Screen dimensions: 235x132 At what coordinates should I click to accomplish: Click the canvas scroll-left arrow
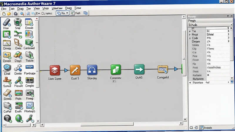pyautogui.click(x=42, y=125)
